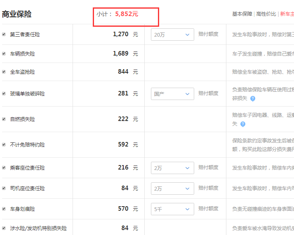Click 涉水险/发动机特别损失险 label text
The width and height of the screenshot is (294, 235).
tap(38, 228)
